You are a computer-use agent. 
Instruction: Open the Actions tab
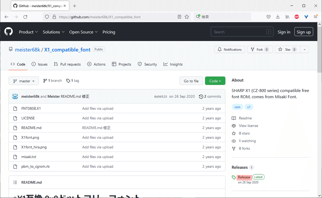coord(96,64)
